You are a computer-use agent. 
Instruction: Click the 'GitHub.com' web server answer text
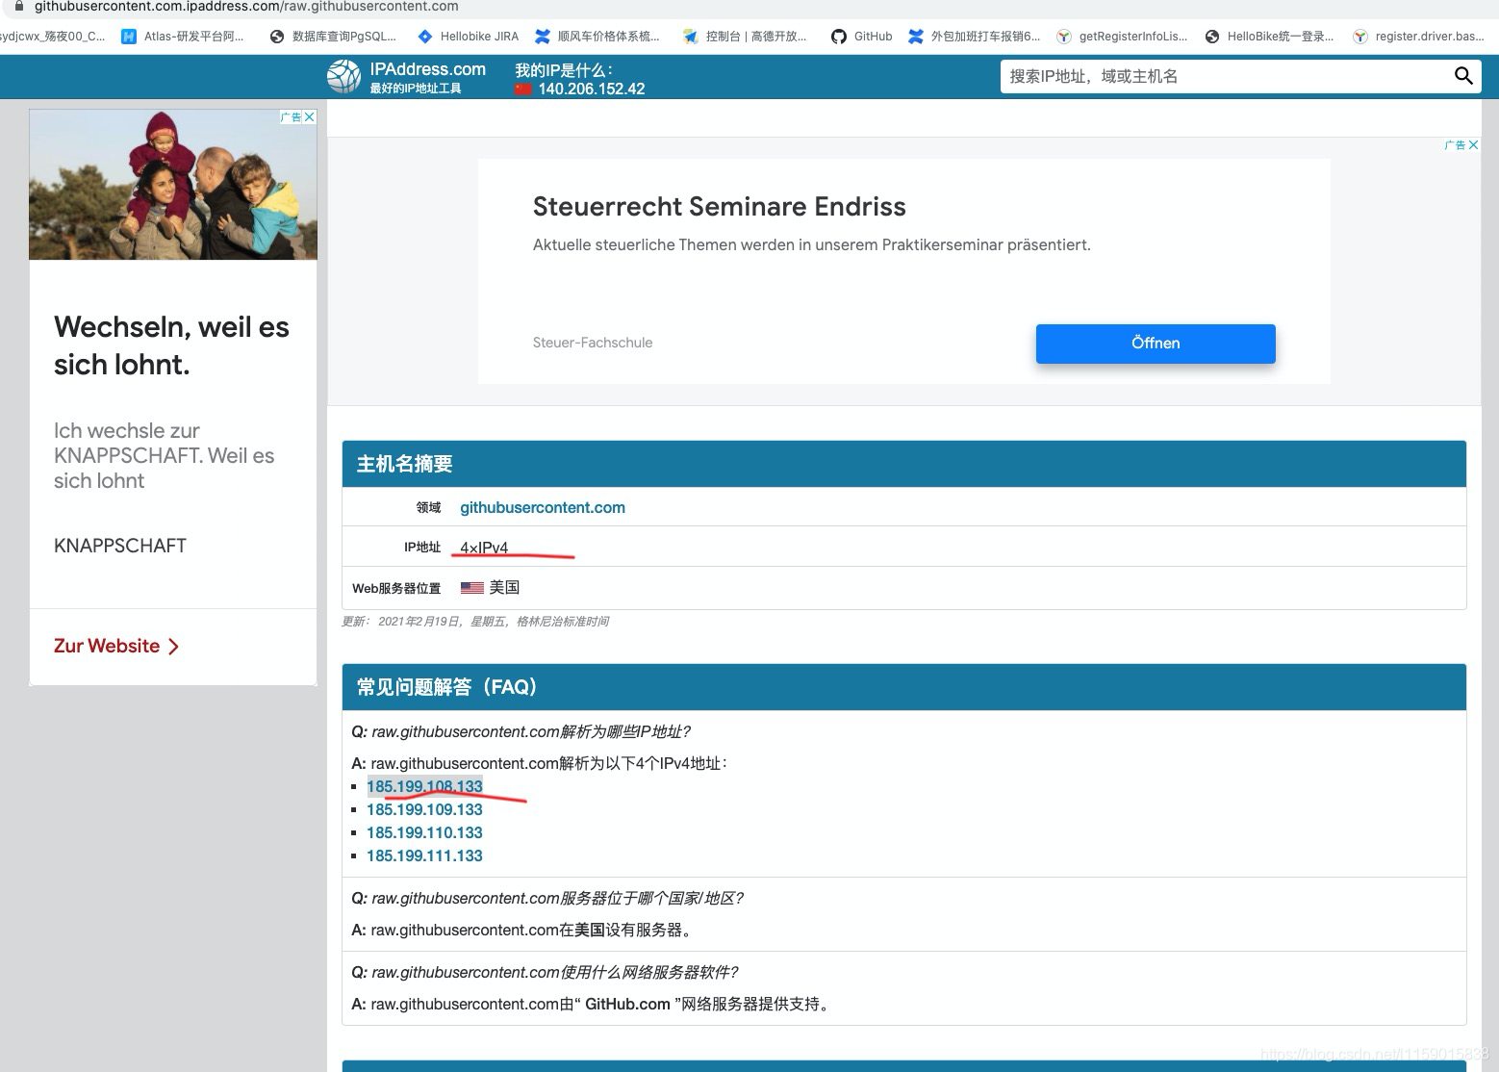click(627, 1005)
